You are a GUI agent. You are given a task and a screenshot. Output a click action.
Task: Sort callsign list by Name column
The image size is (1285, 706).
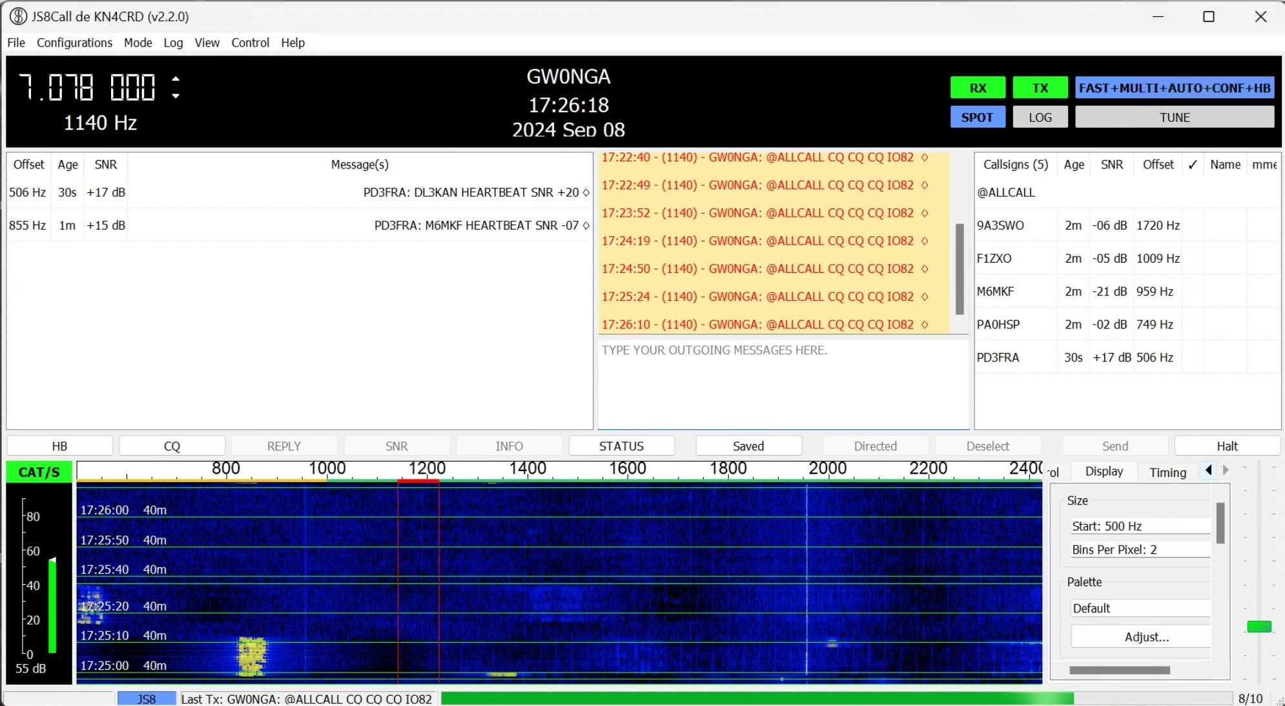pos(1225,165)
